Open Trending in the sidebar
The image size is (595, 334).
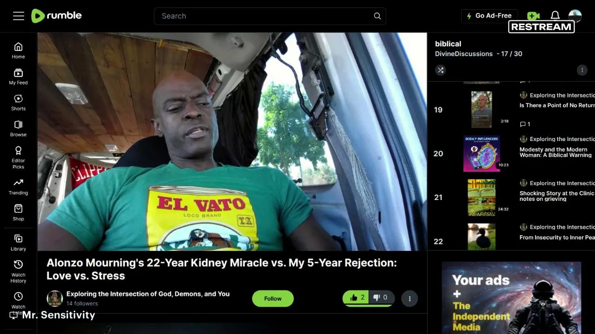tap(19, 186)
